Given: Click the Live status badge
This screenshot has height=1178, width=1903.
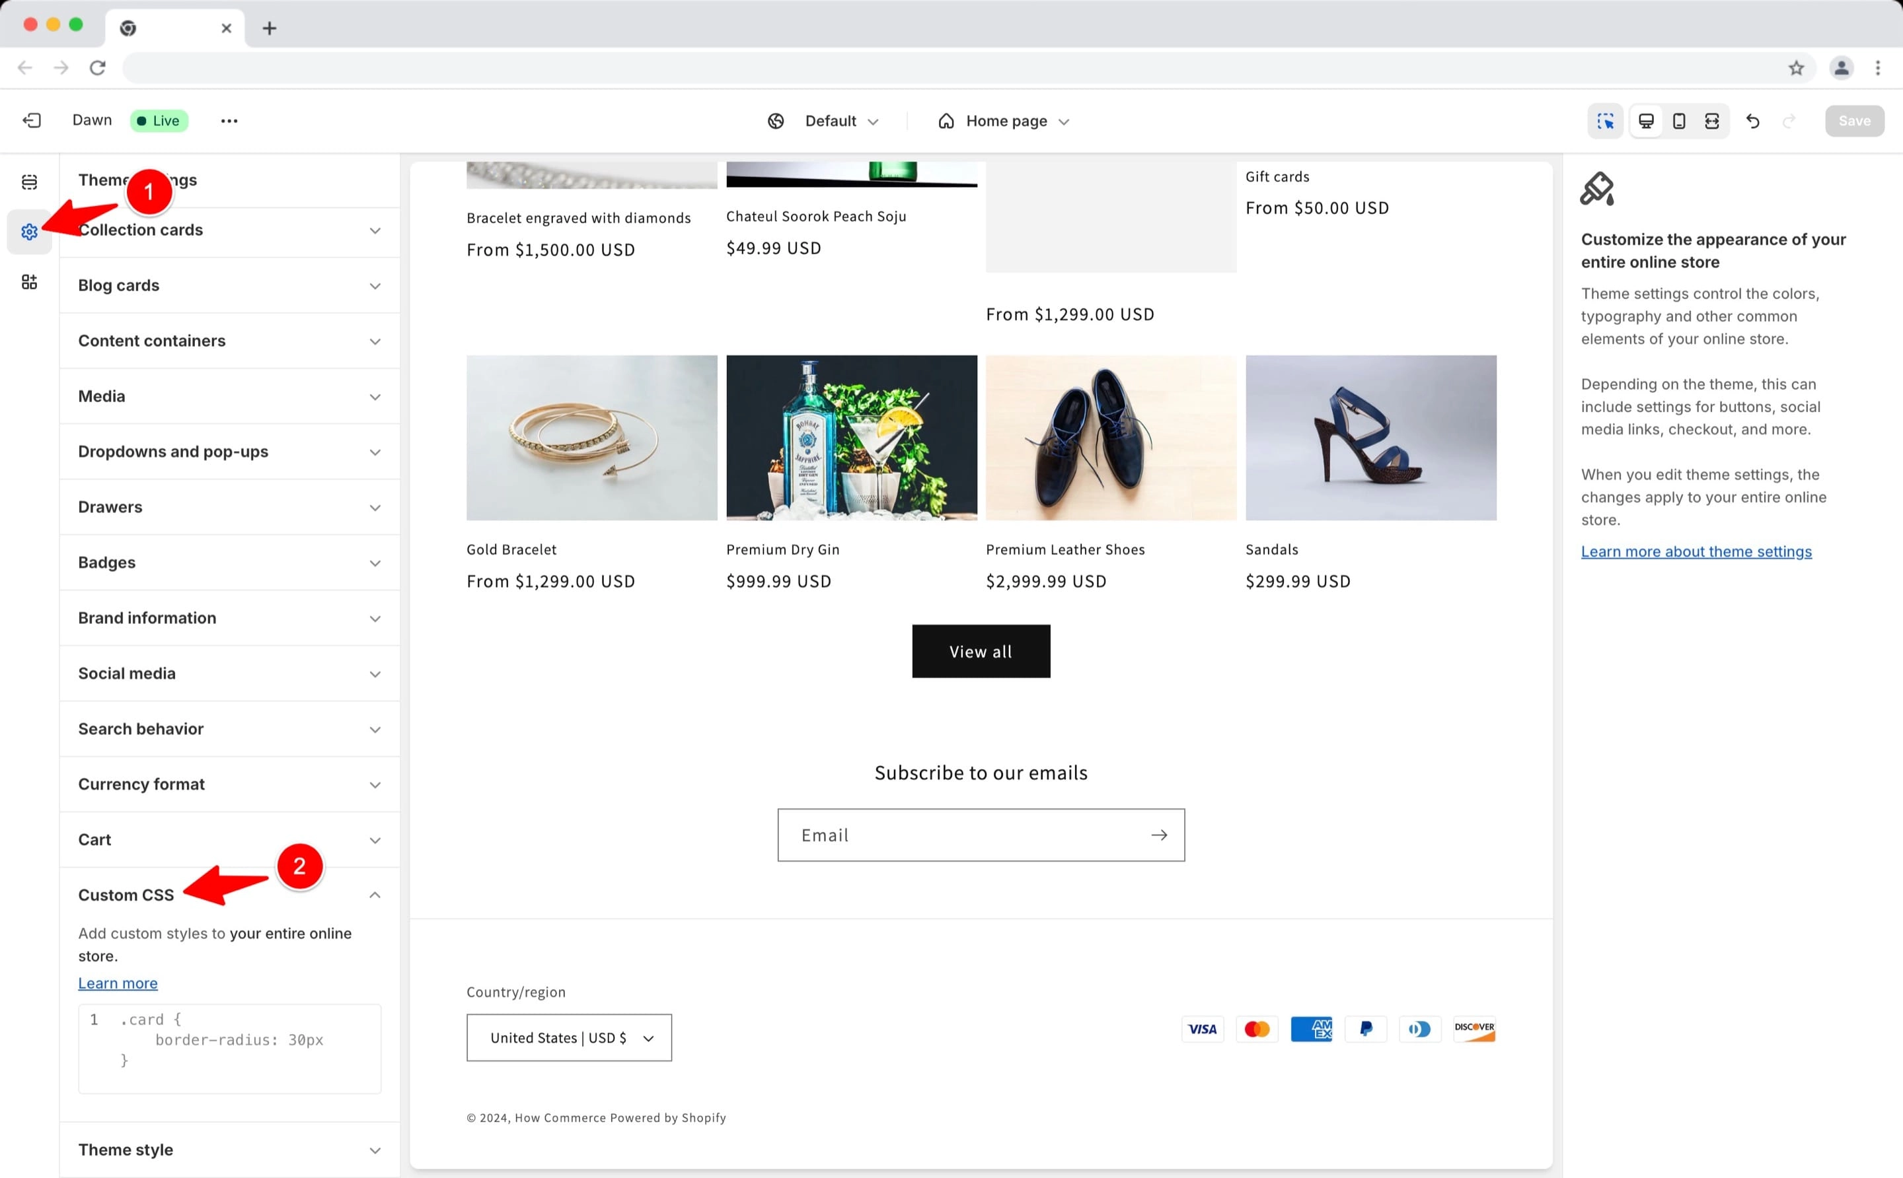Looking at the screenshot, I should point(159,121).
